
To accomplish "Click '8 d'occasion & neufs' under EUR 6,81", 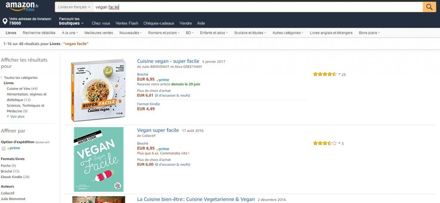I will point(172,95).
